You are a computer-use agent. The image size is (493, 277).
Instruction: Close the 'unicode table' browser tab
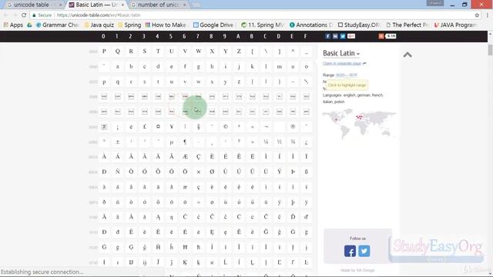click(x=60, y=5)
